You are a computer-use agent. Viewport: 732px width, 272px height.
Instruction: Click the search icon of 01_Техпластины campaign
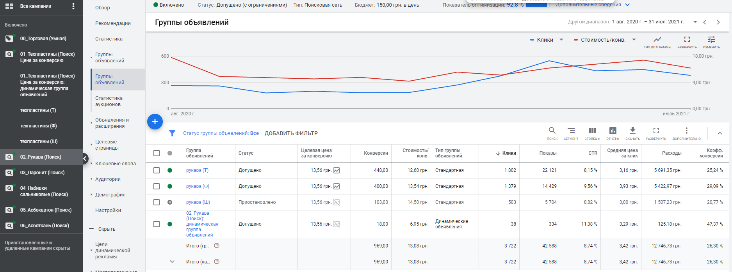pyautogui.click(x=9, y=54)
